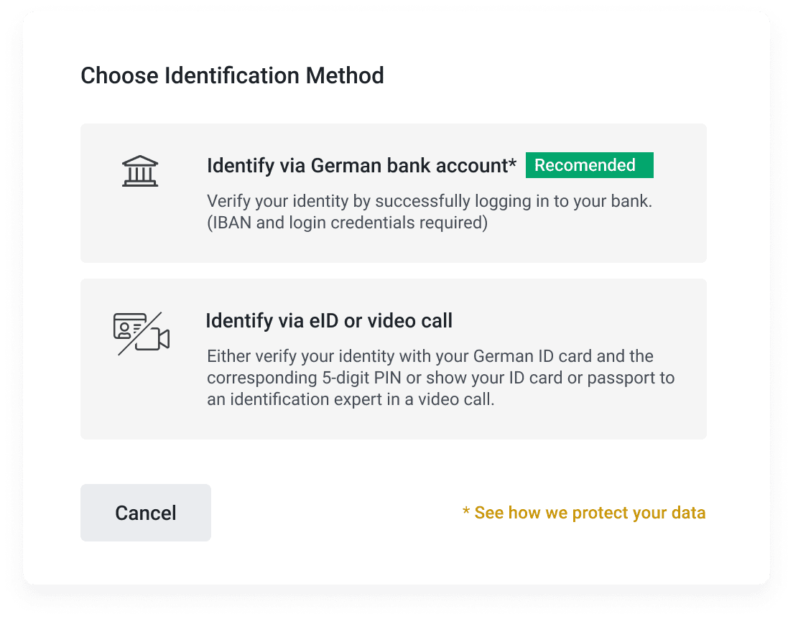Viewport: 793px width, 619px height.
Task: Click the asterisk before See how we protect
Action: tap(466, 511)
